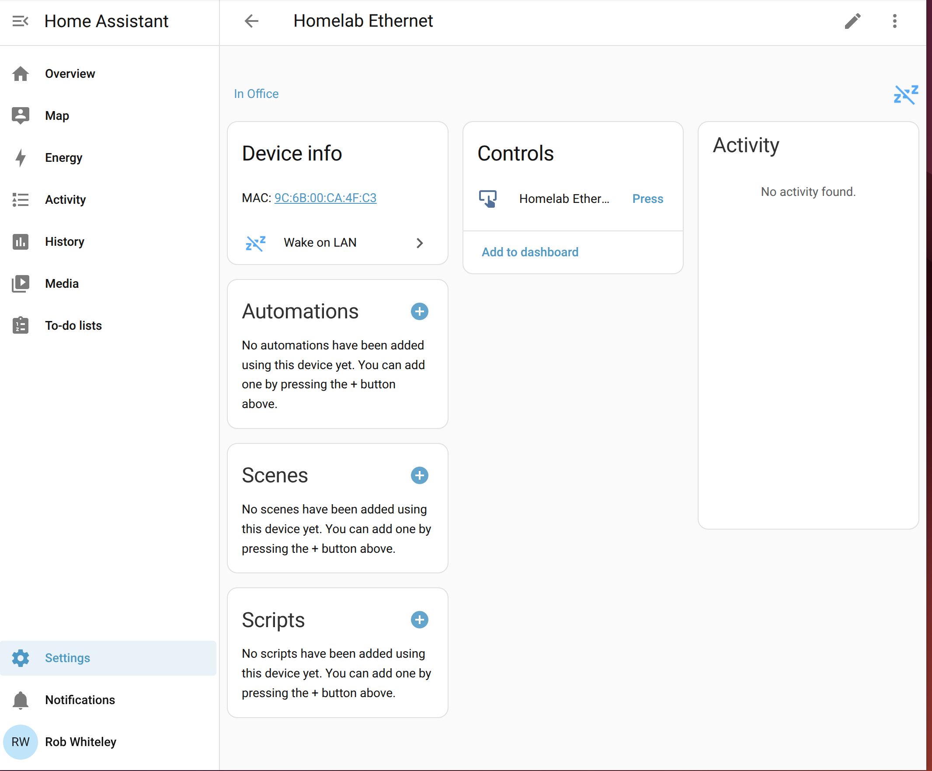Open the three-dot overflow menu
This screenshot has width=932, height=771.
pos(894,21)
